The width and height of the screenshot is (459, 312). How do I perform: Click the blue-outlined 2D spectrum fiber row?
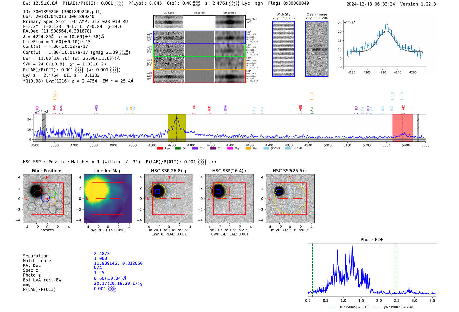pyautogui.click(x=199, y=37)
